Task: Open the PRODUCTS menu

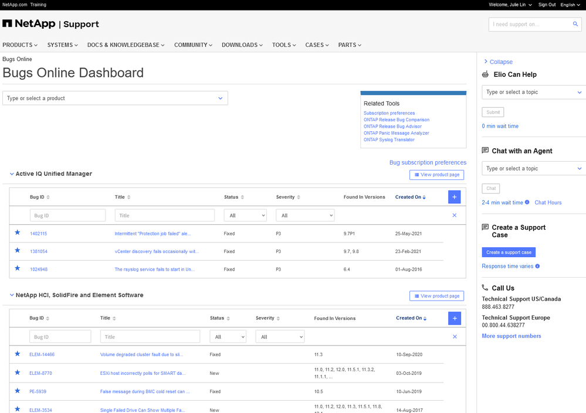Action: 20,45
